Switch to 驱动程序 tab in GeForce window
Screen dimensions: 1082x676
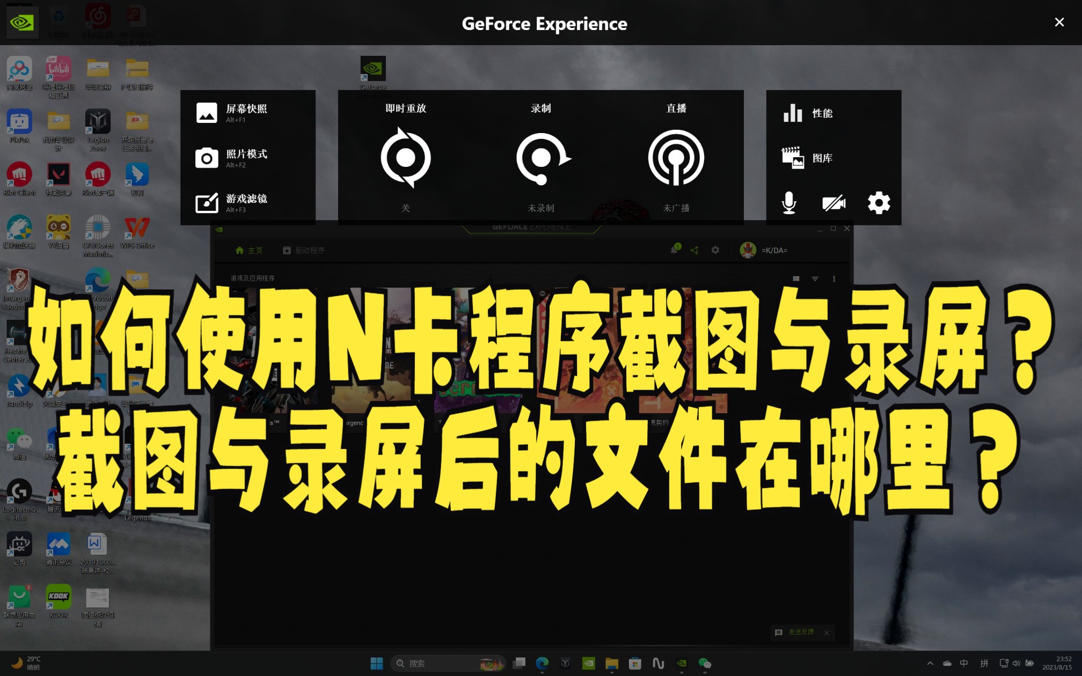304,251
